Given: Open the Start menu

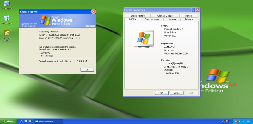Looking at the screenshot, I should pos(9,121).
